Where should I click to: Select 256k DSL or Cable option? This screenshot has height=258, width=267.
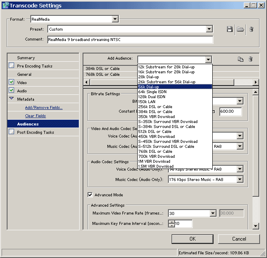tap(175, 106)
